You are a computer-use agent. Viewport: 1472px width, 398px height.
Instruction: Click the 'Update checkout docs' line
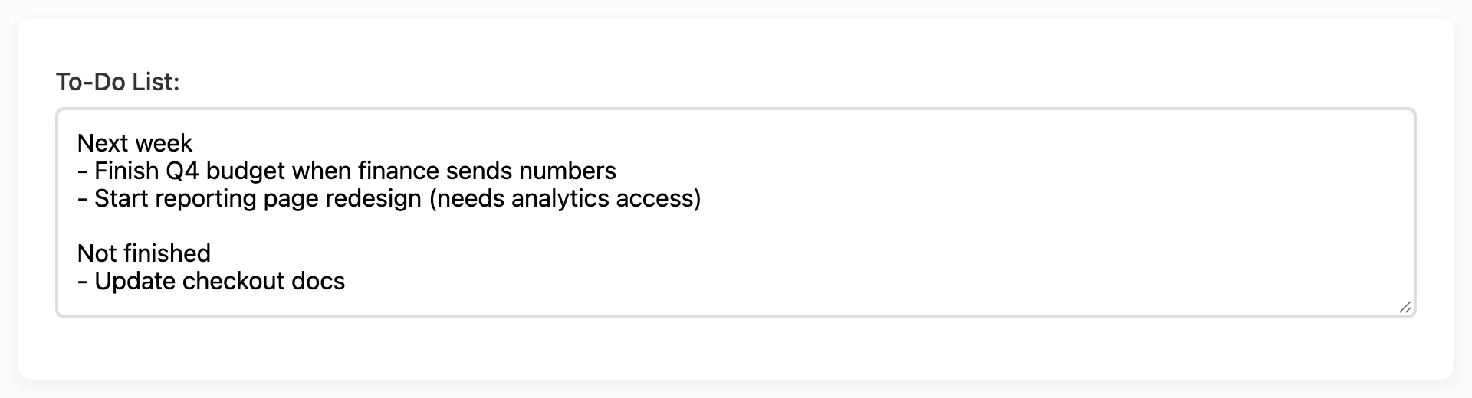(x=212, y=281)
